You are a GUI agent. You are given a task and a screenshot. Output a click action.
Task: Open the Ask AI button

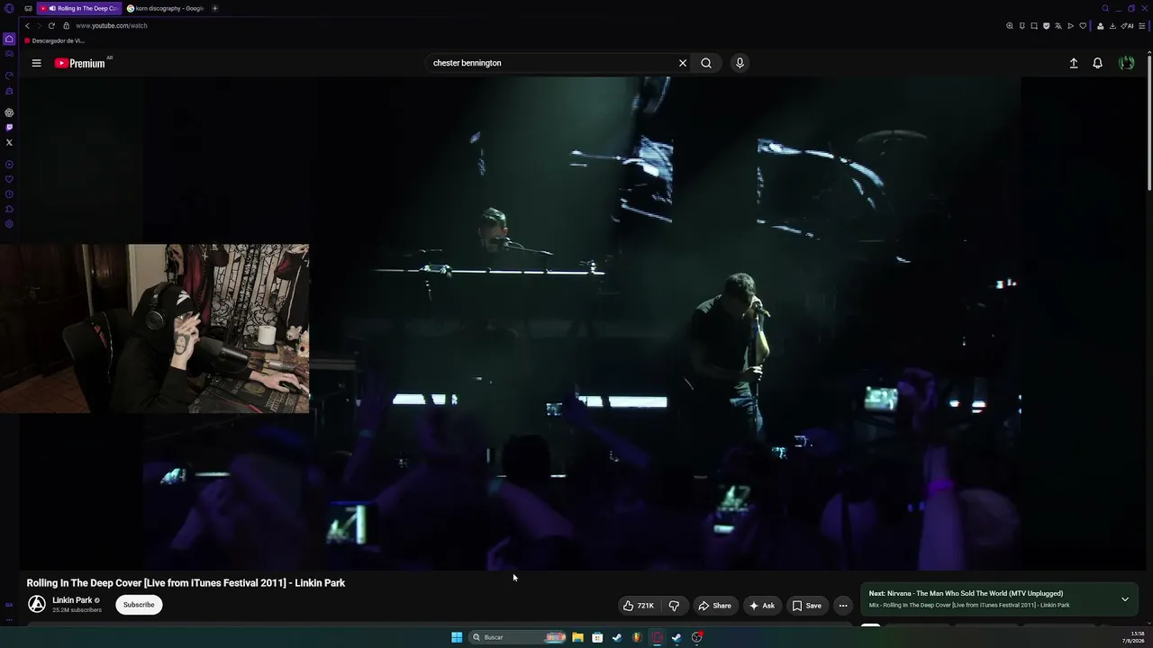click(762, 606)
